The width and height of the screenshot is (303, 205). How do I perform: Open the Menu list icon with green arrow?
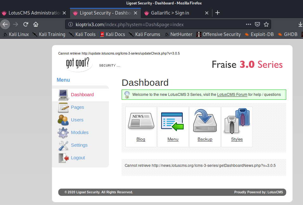(x=172, y=122)
